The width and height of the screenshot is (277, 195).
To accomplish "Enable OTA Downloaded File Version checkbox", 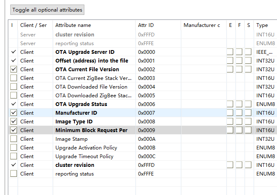I will coord(14,87).
